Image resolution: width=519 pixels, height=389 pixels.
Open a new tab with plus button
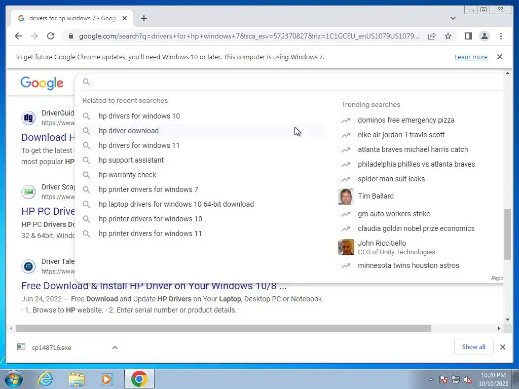click(x=143, y=18)
